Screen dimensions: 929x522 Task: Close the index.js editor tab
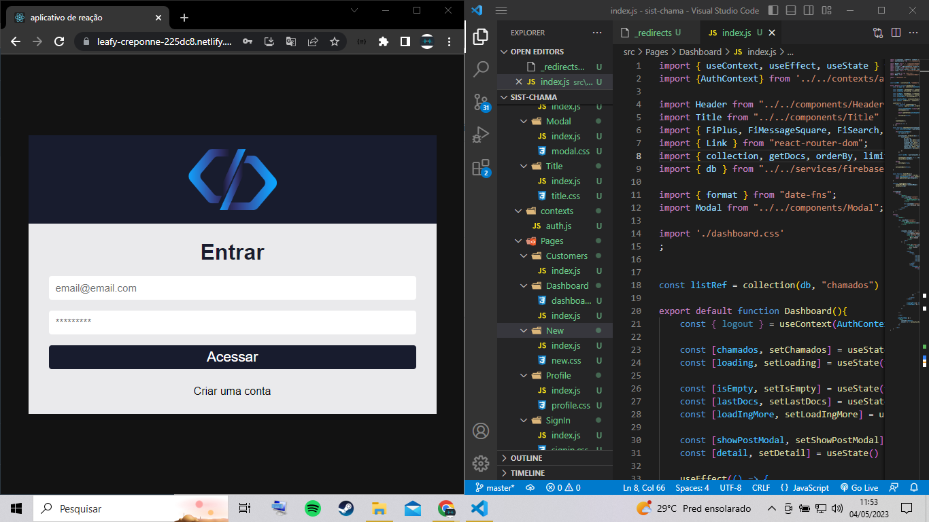pos(772,33)
